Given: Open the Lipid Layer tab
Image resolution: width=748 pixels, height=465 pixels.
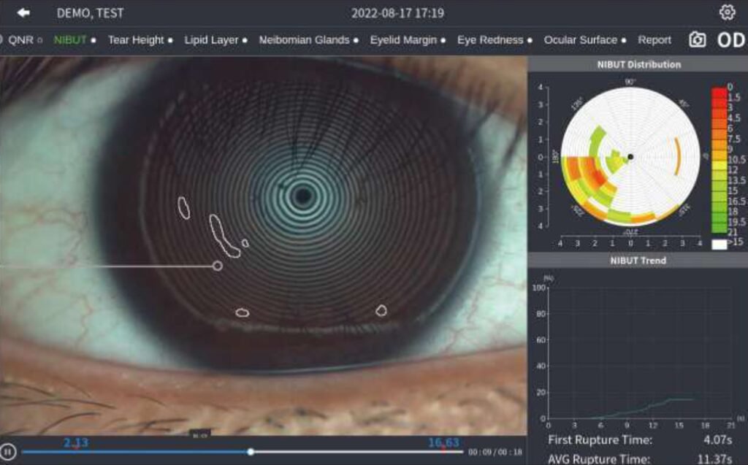Looking at the screenshot, I should (211, 40).
